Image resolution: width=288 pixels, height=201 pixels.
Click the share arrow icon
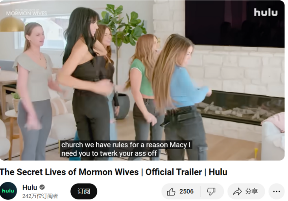[237, 192]
